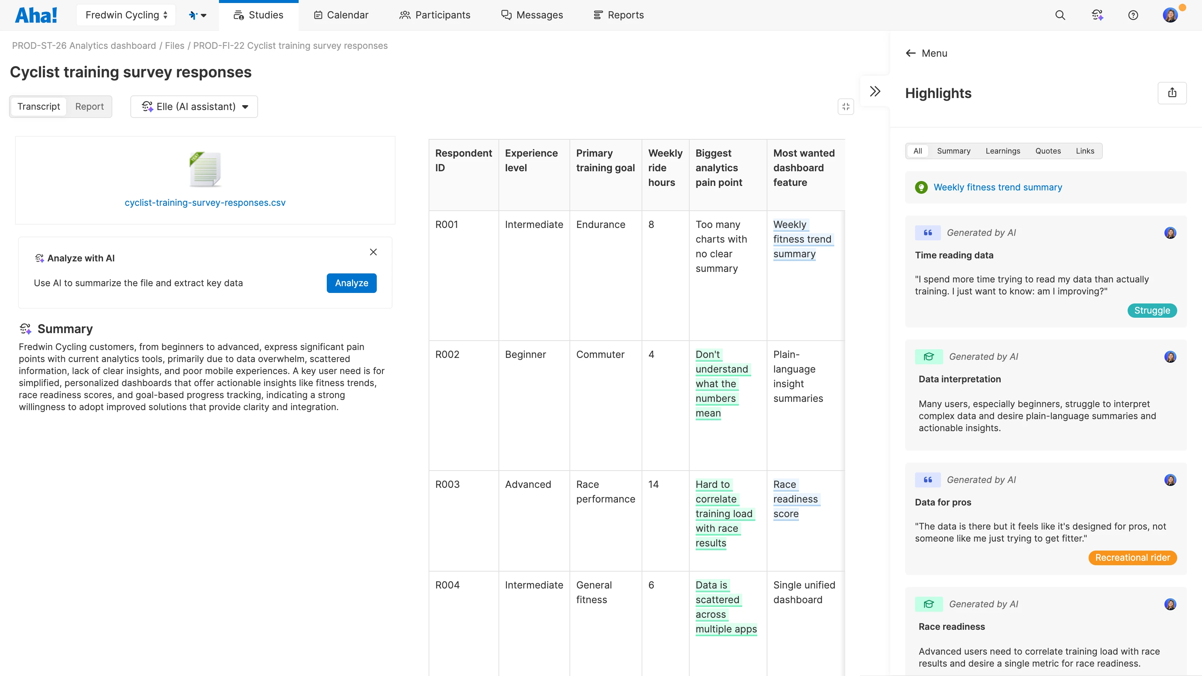Click highlighted Hard to correlate training load text
Viewport: 1202px width, 676px height.
pyautogui.click(x=724, y=513)
